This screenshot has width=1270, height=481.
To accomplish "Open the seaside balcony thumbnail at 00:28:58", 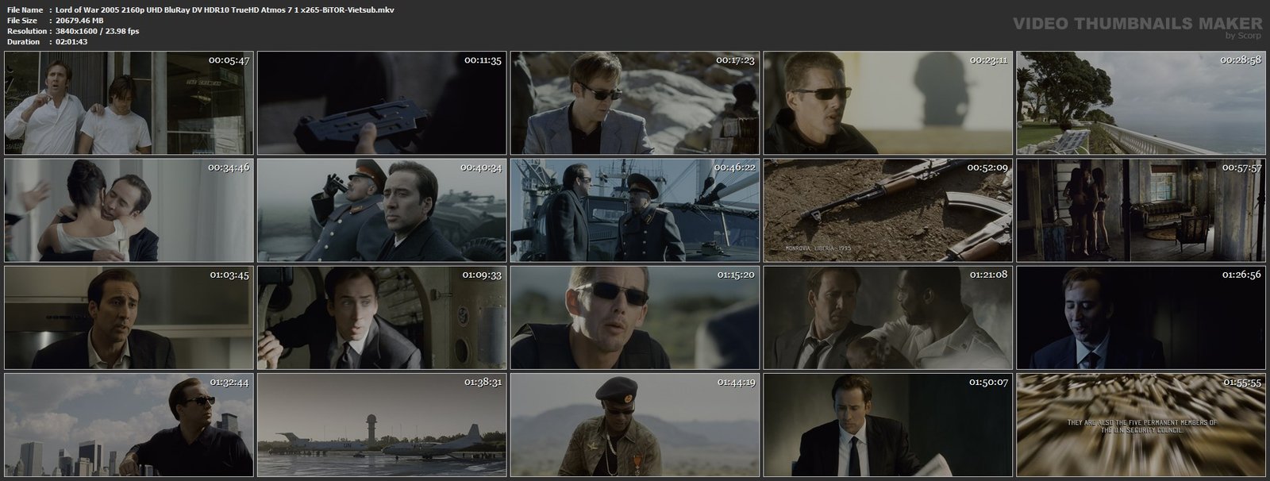I will [x=1141, y=103].
